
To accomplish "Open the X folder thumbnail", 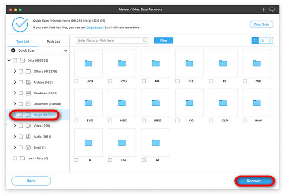I will pos(88,142).
